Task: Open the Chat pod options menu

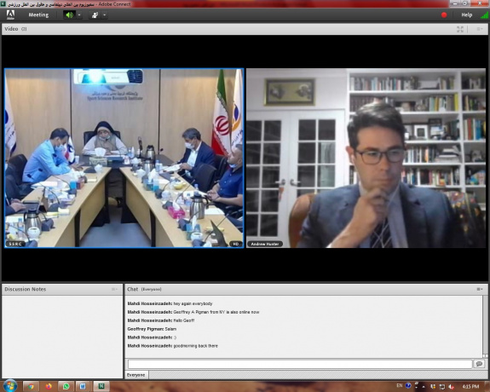Action: [x=480, y=289]
